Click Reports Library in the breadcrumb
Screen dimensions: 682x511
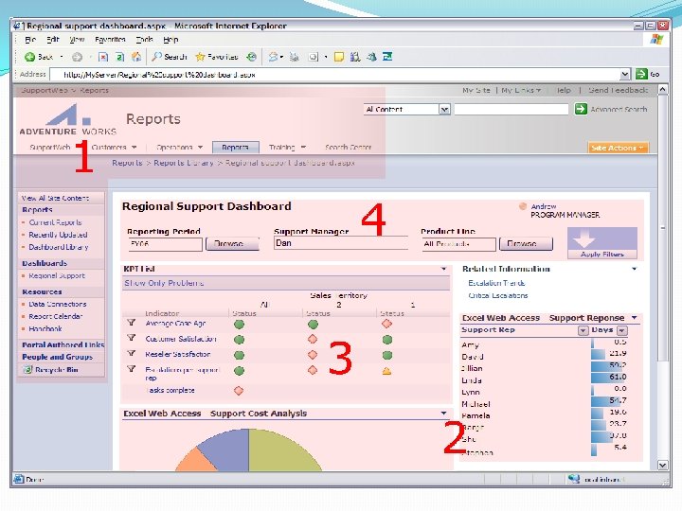[x=184, y=163]
